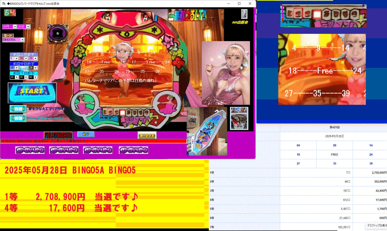Click the LT!! banner at top
The width and height of the screenshot is (387, 231).
pos(187,15)
